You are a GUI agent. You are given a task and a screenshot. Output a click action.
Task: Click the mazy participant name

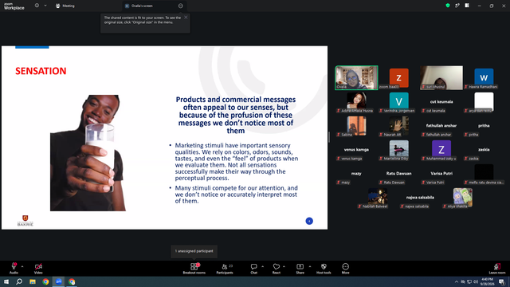[x=356, y=174]
